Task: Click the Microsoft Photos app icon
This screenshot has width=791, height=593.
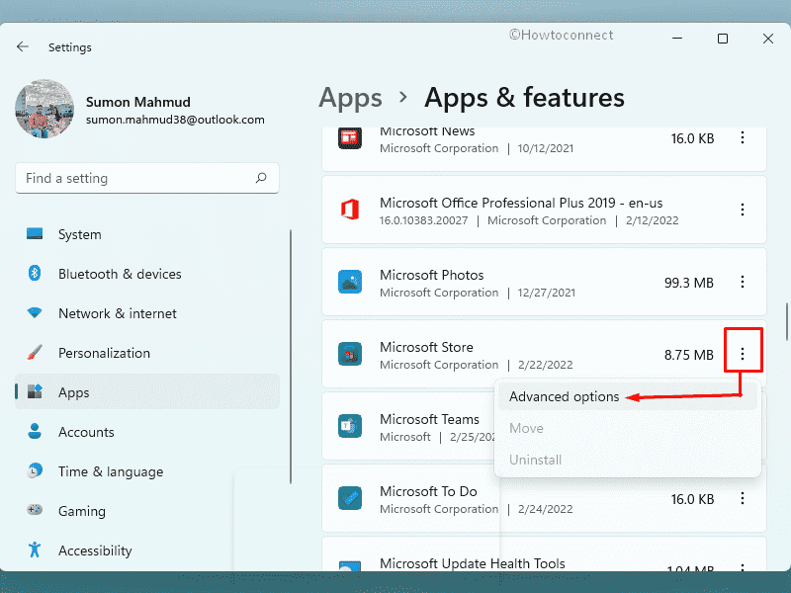Action: [x=350, y=282]
